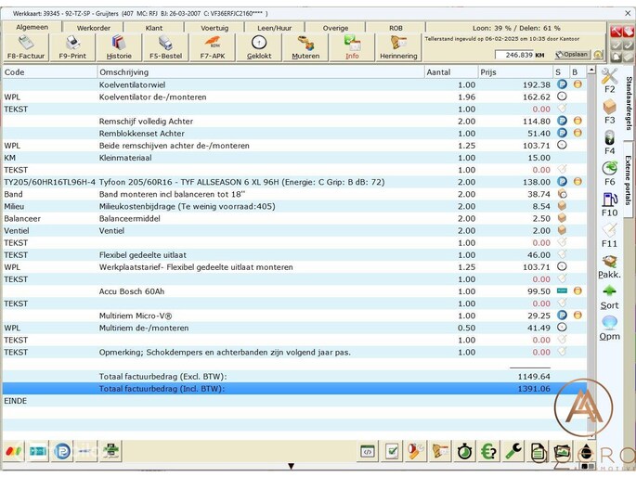Toggle the S-column marker for Koelventilatorwiel row
The width and height of the screenshot is (636, 477).
click(562, 84)
